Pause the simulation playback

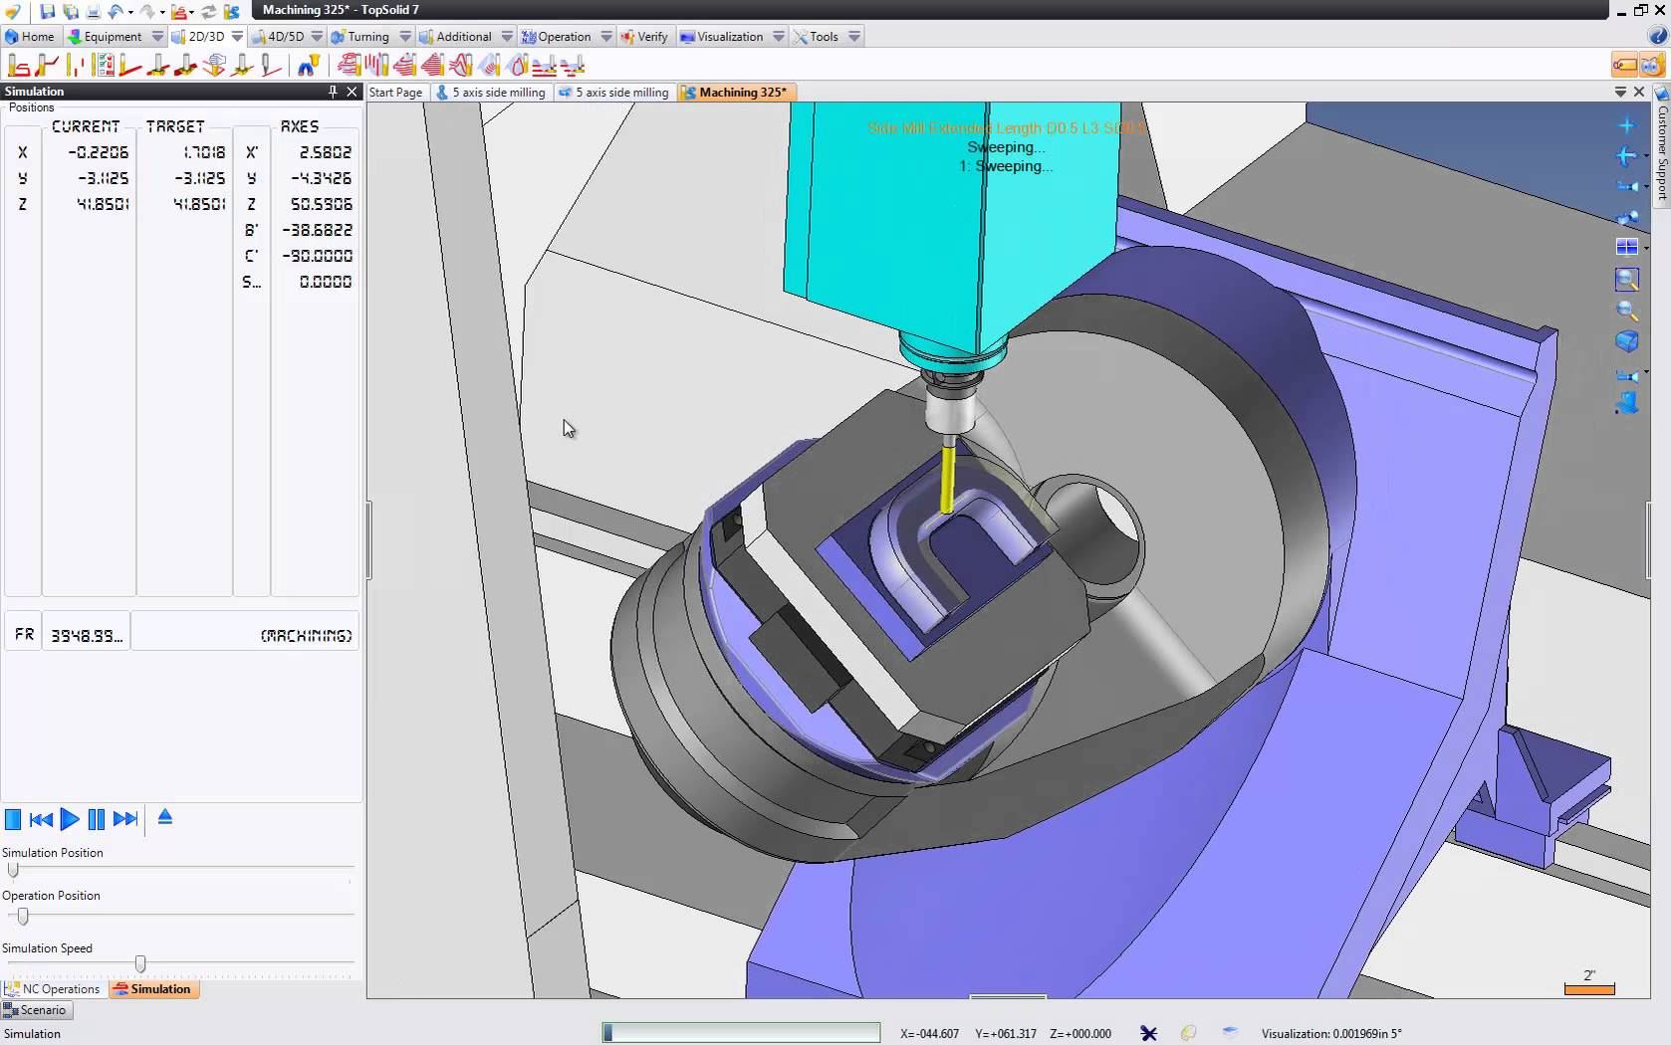(97, 819)
